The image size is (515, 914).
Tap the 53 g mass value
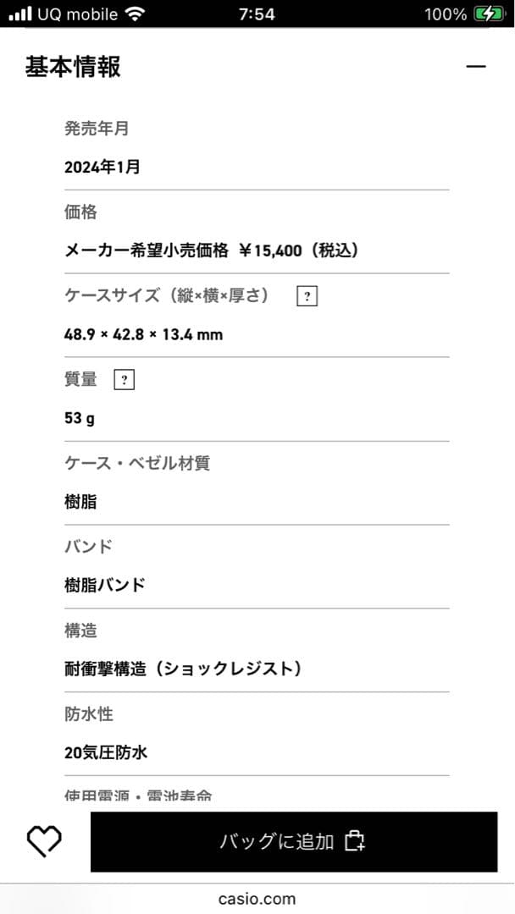(80, 418)
